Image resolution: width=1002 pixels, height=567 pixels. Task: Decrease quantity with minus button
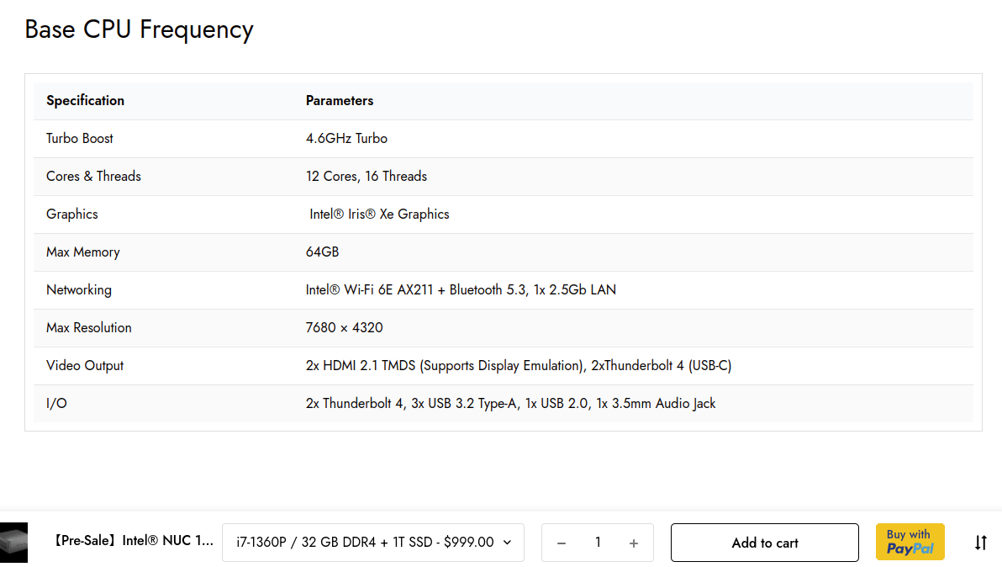pyautogui.click(x=561, y=543)
